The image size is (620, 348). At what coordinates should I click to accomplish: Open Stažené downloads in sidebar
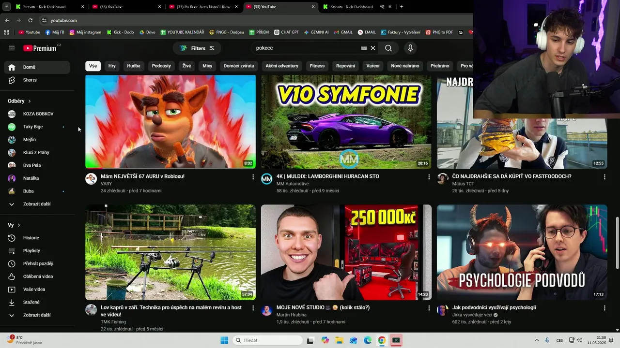point(37,302)
